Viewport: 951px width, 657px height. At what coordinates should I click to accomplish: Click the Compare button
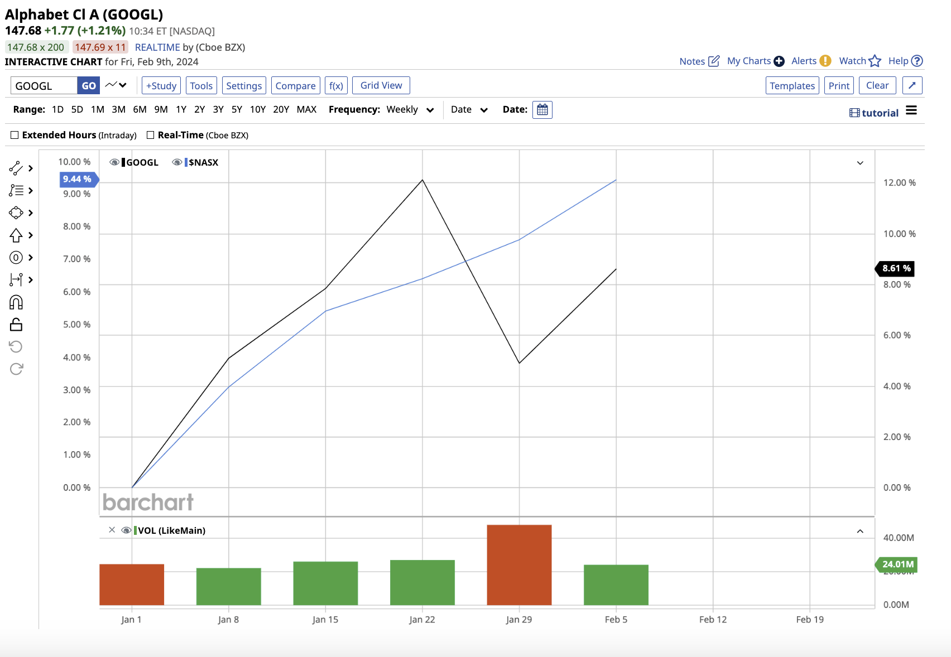tap(295, 85)
